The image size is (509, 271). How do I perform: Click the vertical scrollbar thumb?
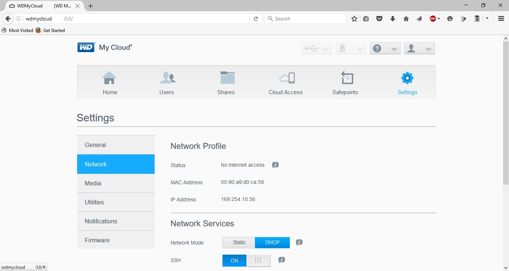506,113
